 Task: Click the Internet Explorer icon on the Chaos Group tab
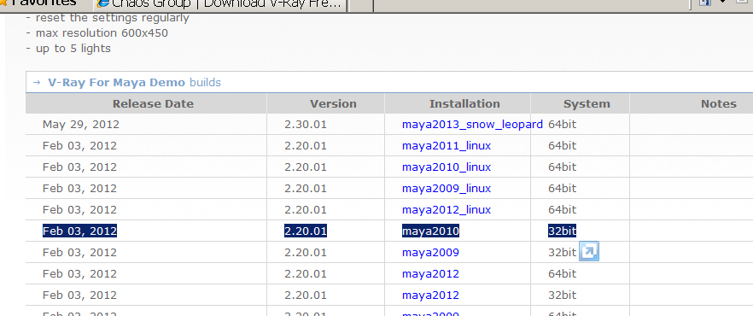point(102,3)
